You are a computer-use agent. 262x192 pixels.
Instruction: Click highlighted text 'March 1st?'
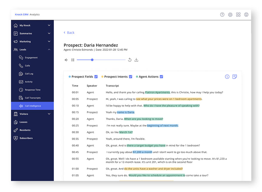(x=126, y=132)
